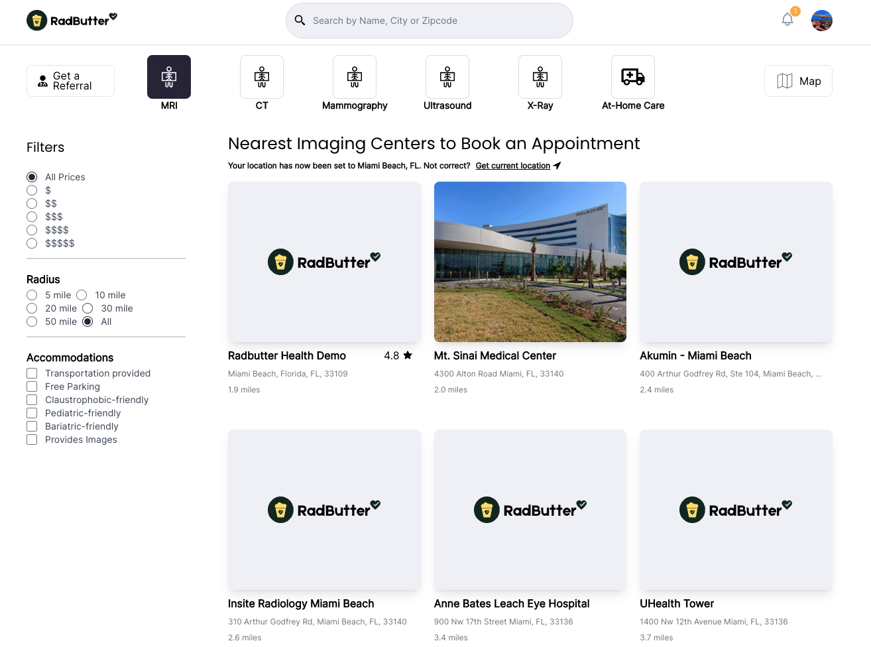The width and height of the screenshot is (871, 647).
Task: Open the user profile avatar
Action: [x=822, y=21]
